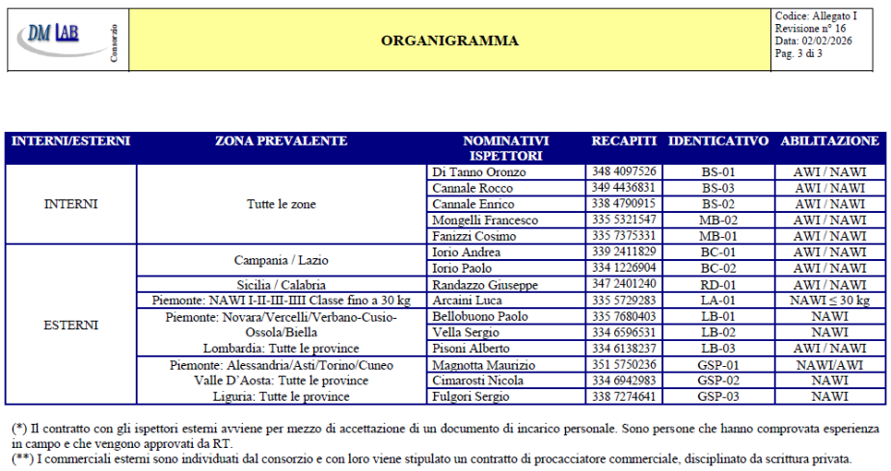Select identifier cell MB-02
Viewport: 891px width, 471px height.
(x=717, y=221)
